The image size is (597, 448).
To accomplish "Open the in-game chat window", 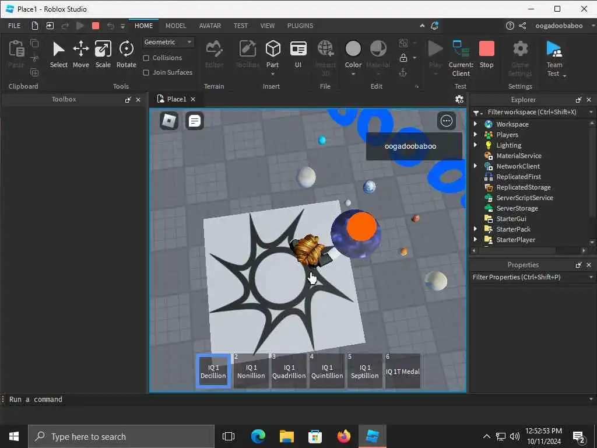I will pyautogui.click(x=194, y=121).
